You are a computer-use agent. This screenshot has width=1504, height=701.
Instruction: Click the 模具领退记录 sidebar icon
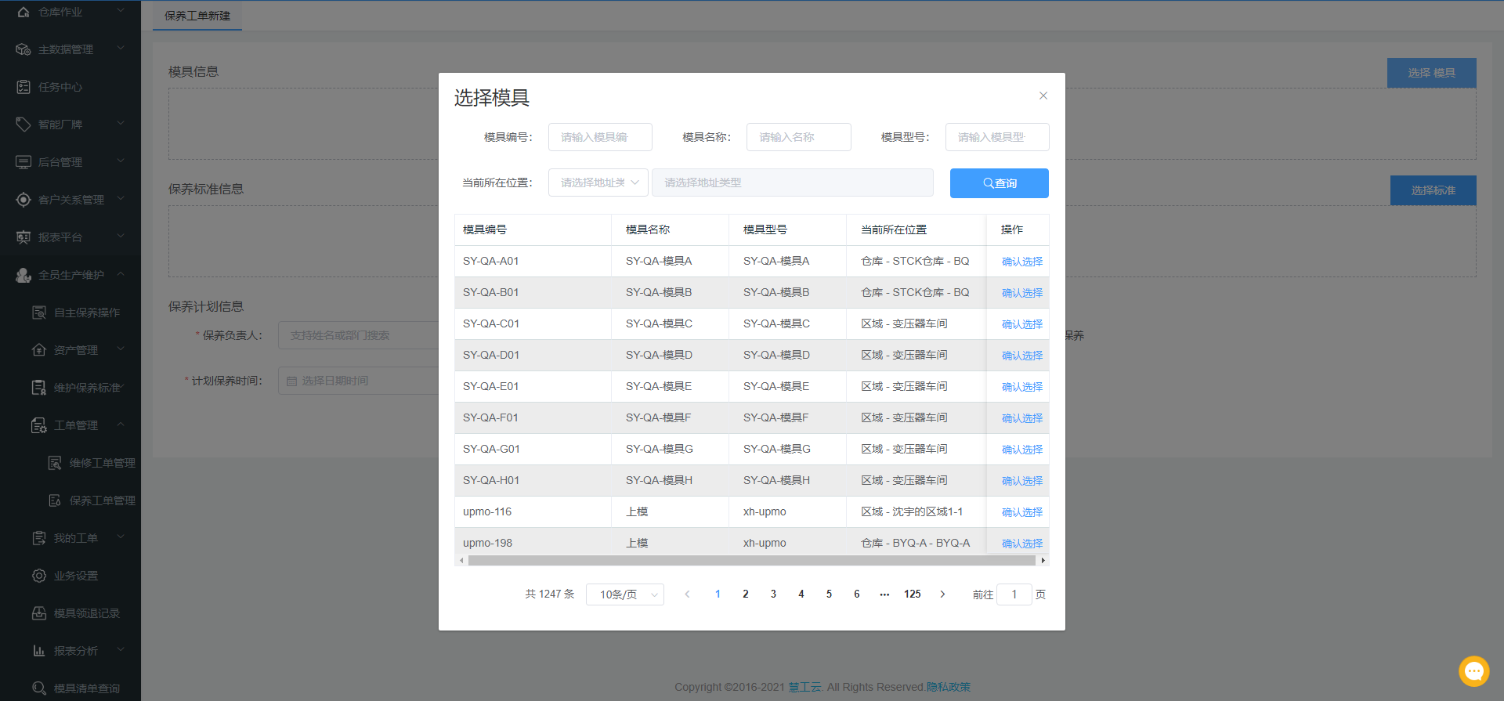(39, 613)
